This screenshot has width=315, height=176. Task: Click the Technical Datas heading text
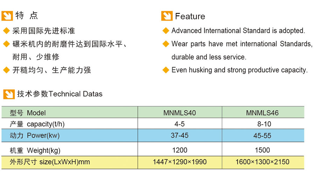pyautogui.click(x=76, y=94)
